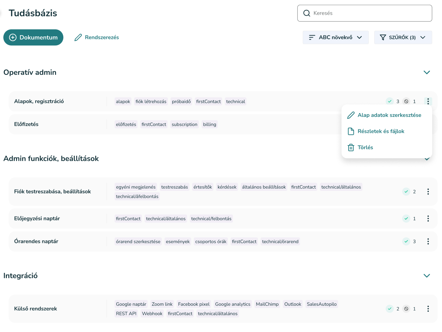Open three-dot menu for Külső rendszerek row
This screenshot has width=442, height=332.
pyautogui.click(x=428, y=309)
